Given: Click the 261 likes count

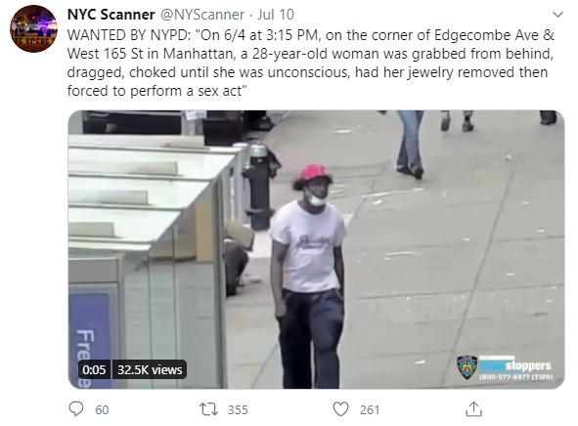Looking at the screenshot, I should pos(370,409).
